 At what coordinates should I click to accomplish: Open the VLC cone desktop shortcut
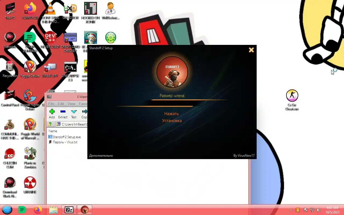[x=50, y=13]
